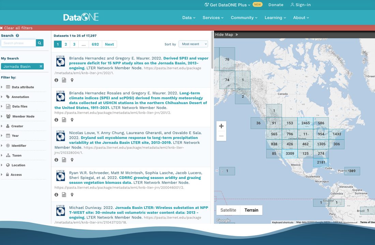375x245 pixels.
Task: Click the Next page button
Action: 109,44
